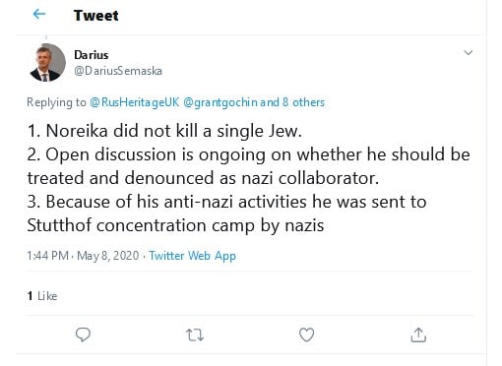Like the tweet with the heart icon
This screenshot has height=366, width=502.
point(306,335)
